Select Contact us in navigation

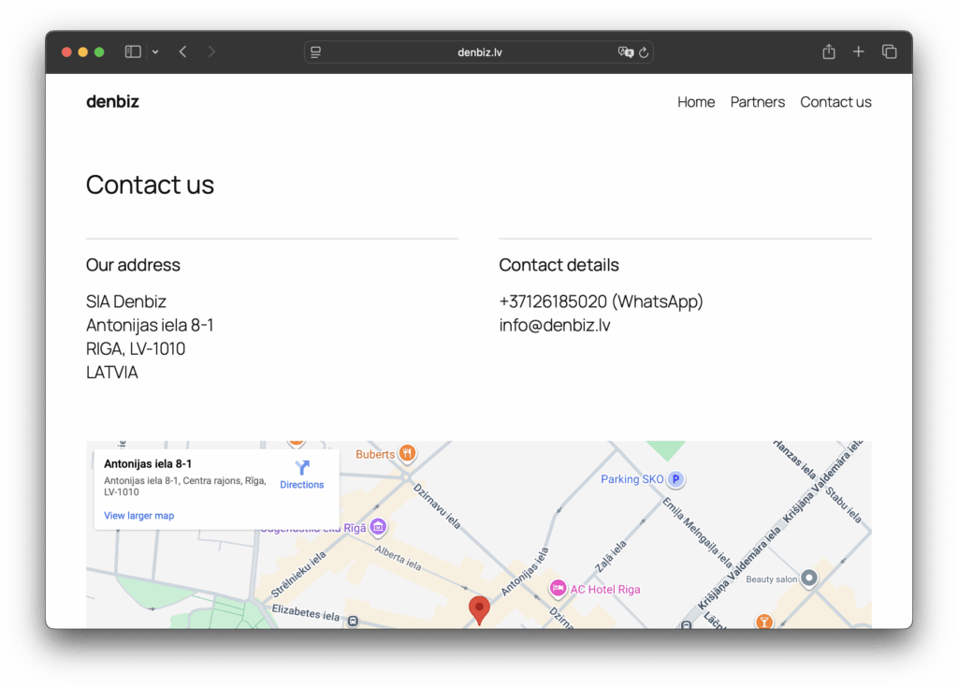(835, 102)
